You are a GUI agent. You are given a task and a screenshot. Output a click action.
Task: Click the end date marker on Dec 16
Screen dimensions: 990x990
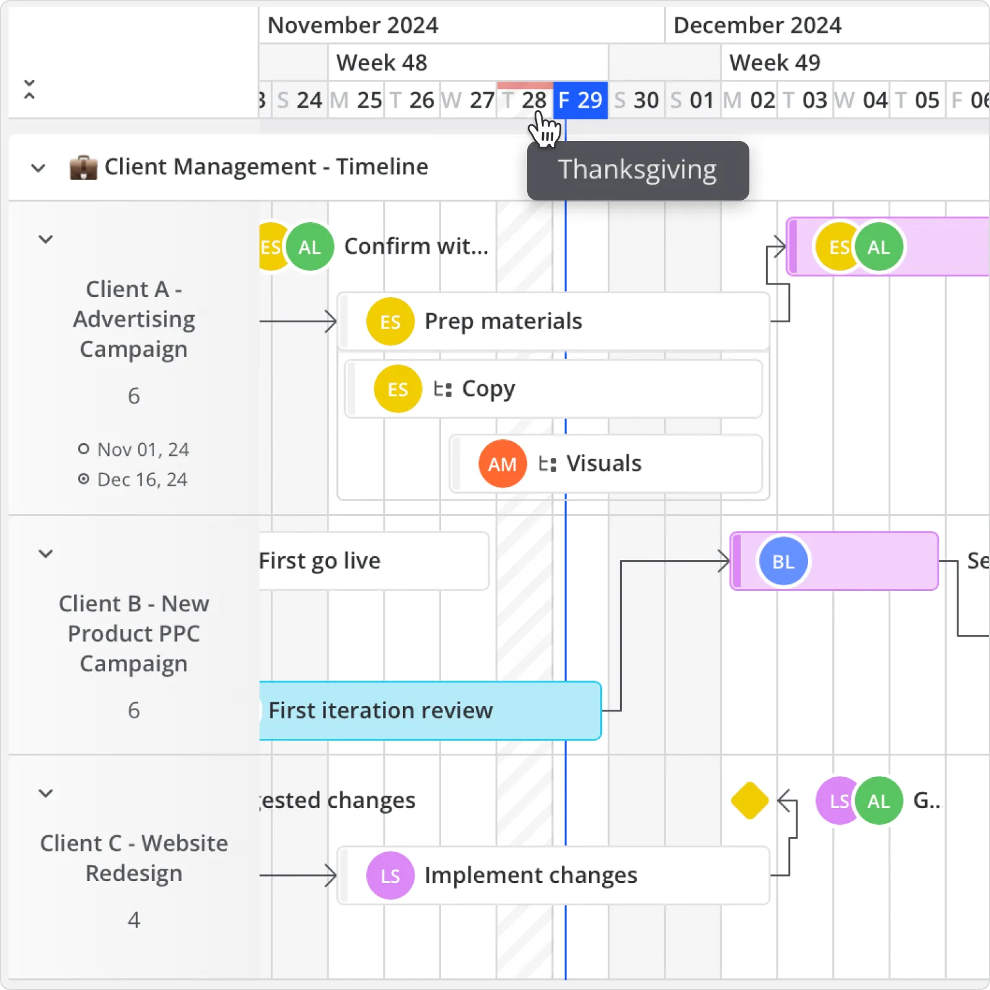[85, 479]
